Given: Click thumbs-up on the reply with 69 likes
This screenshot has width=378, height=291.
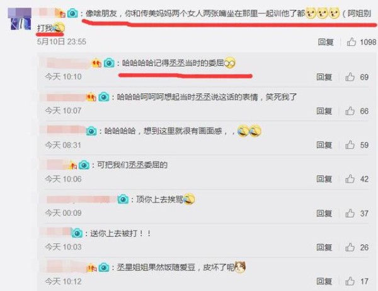Looking at the screenshot, I should 350,77.
